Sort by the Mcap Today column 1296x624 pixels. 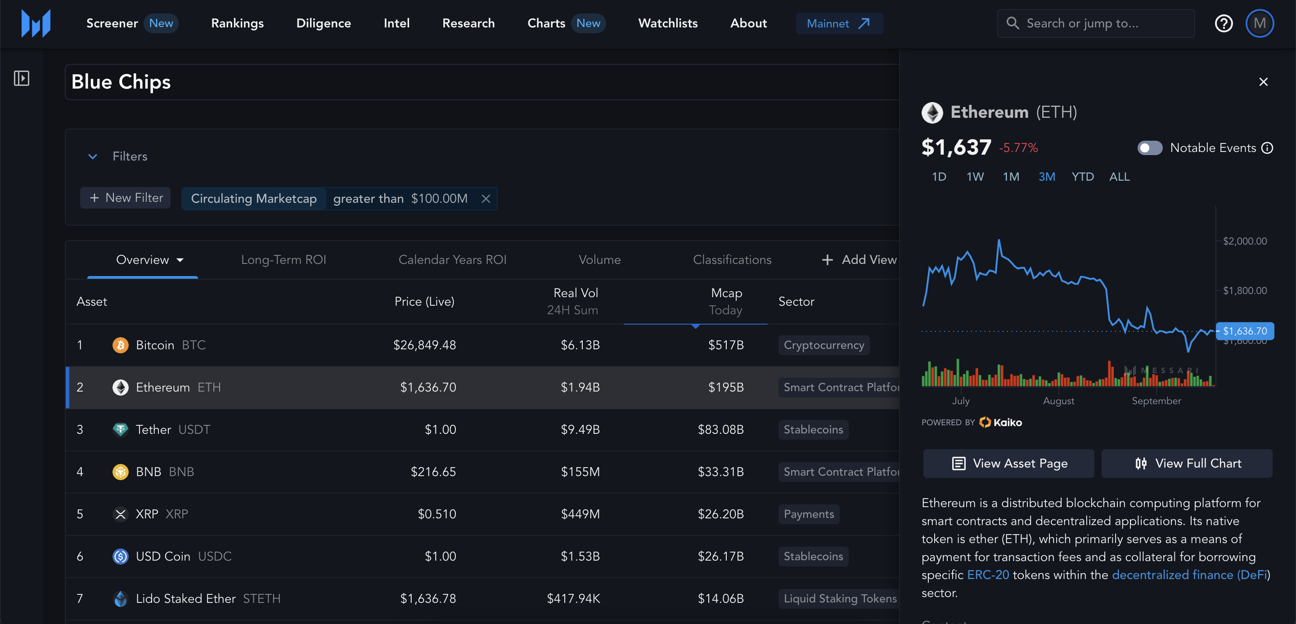point(726,301)
